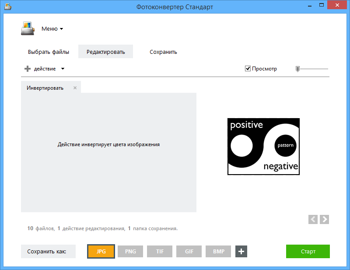Click the text Действие инвертирует цвета изображения
This screenshot has height=270, width=350.
[108, 144]
